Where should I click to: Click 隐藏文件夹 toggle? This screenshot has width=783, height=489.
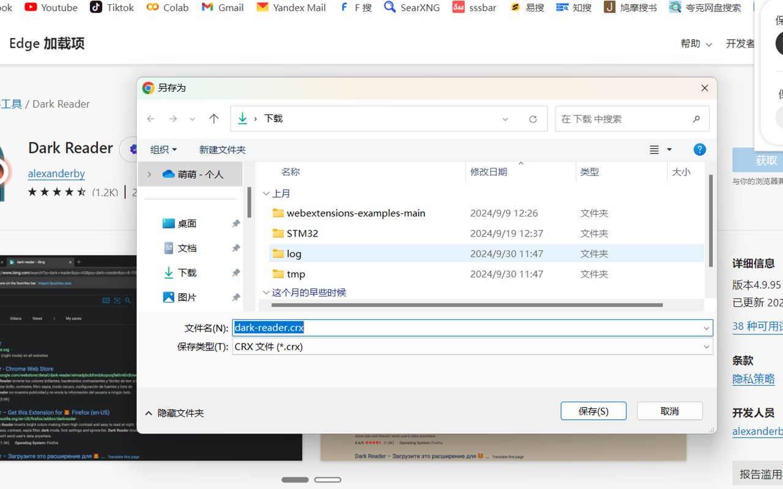[174, 413]
